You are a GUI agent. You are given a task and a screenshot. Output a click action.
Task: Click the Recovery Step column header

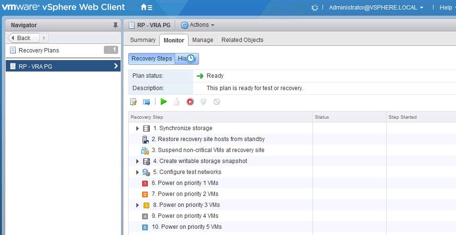(x=221, y=117)
